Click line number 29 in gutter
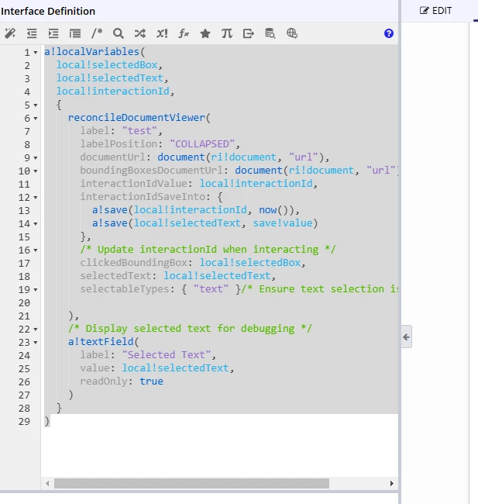 click(x=24, y=421)
